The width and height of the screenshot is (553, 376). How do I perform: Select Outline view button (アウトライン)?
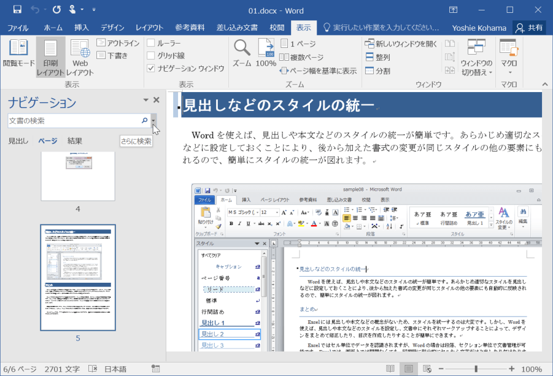point(118,43)
